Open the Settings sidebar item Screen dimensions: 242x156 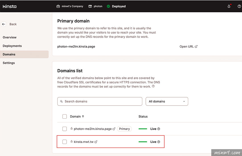(9, 63)
